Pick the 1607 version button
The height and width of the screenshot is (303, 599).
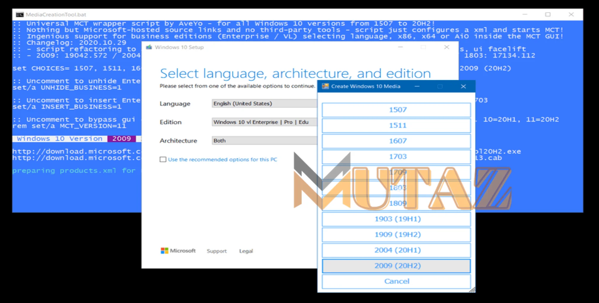tap(396, 141)
